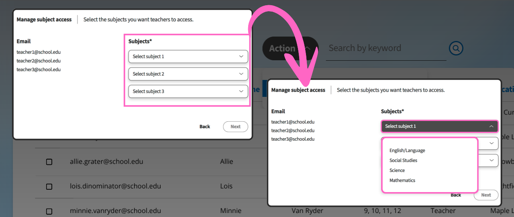Choose Science from the subject list
The image size is (514, 217).
397,170
